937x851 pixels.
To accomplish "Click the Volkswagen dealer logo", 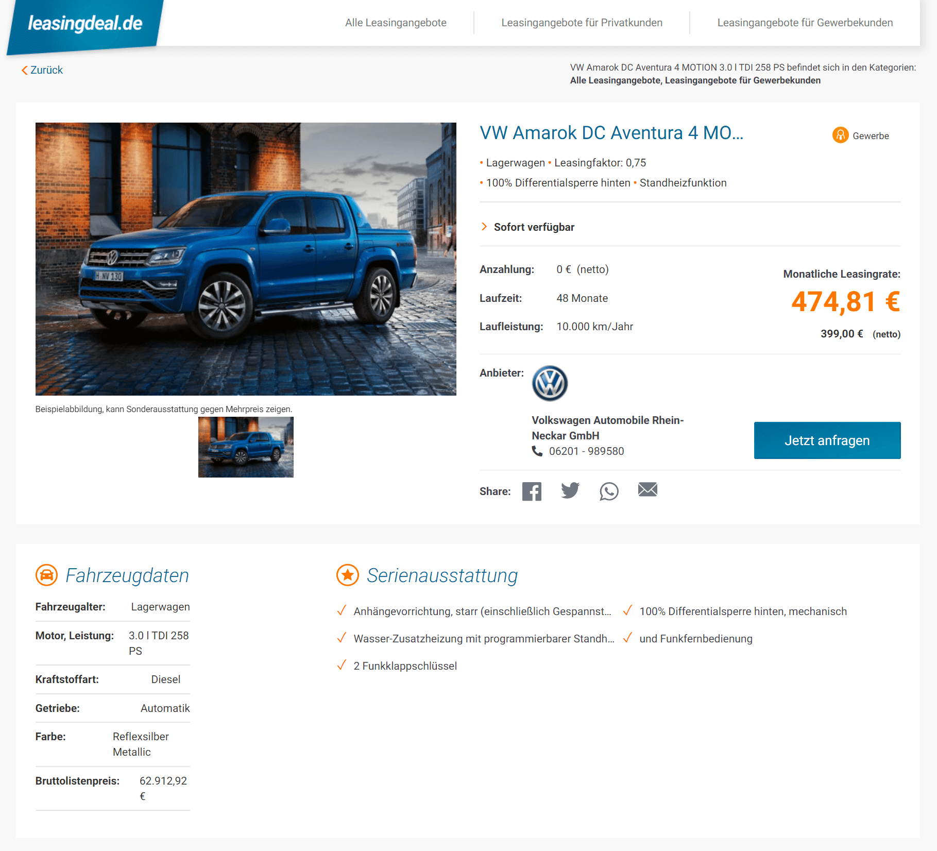I will (550, 383).
